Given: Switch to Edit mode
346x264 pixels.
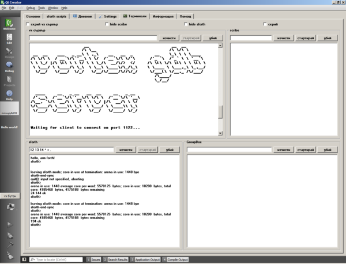Looking at the screenshot, I should 9,39.
